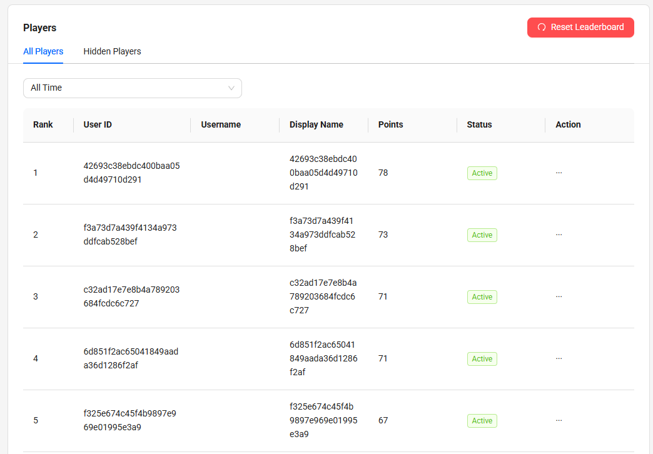The width and height of the screenshot is (653, 454).
Task: Click the Active status tag for rank 2
Action: (482, 235)
